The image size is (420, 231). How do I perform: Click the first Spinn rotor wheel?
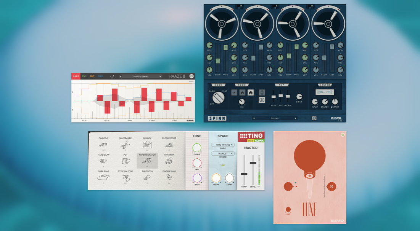222,24
